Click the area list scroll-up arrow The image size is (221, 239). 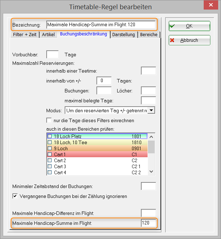pos(151,137)
